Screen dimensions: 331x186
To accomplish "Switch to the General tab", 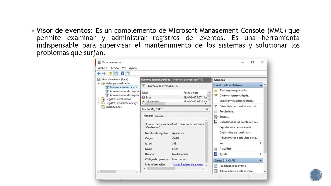I will [x=148, y=116].
